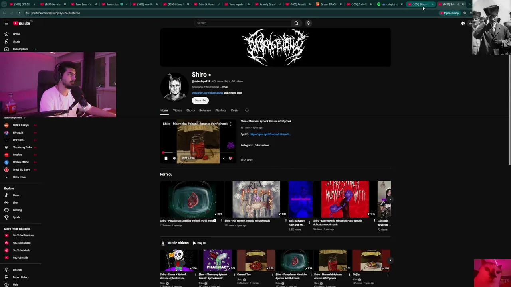Start voice search with microphone icon
511x287 pixels.
coord(308,23)
